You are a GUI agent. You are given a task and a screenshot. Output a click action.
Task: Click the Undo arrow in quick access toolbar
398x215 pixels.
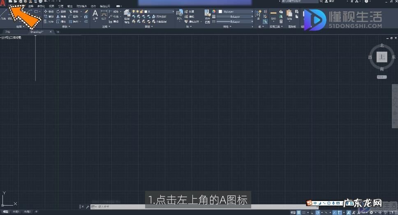pyautogui.click(x=46, y=1)
